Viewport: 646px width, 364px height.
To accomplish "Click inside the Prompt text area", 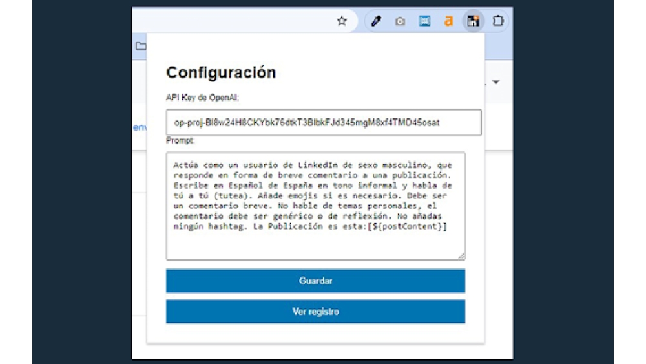I will [x=316, y=206].
